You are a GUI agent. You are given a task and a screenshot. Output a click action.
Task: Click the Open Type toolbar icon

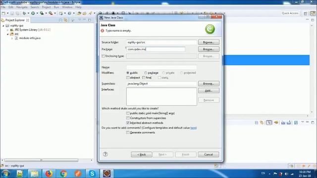pos(79,13)
